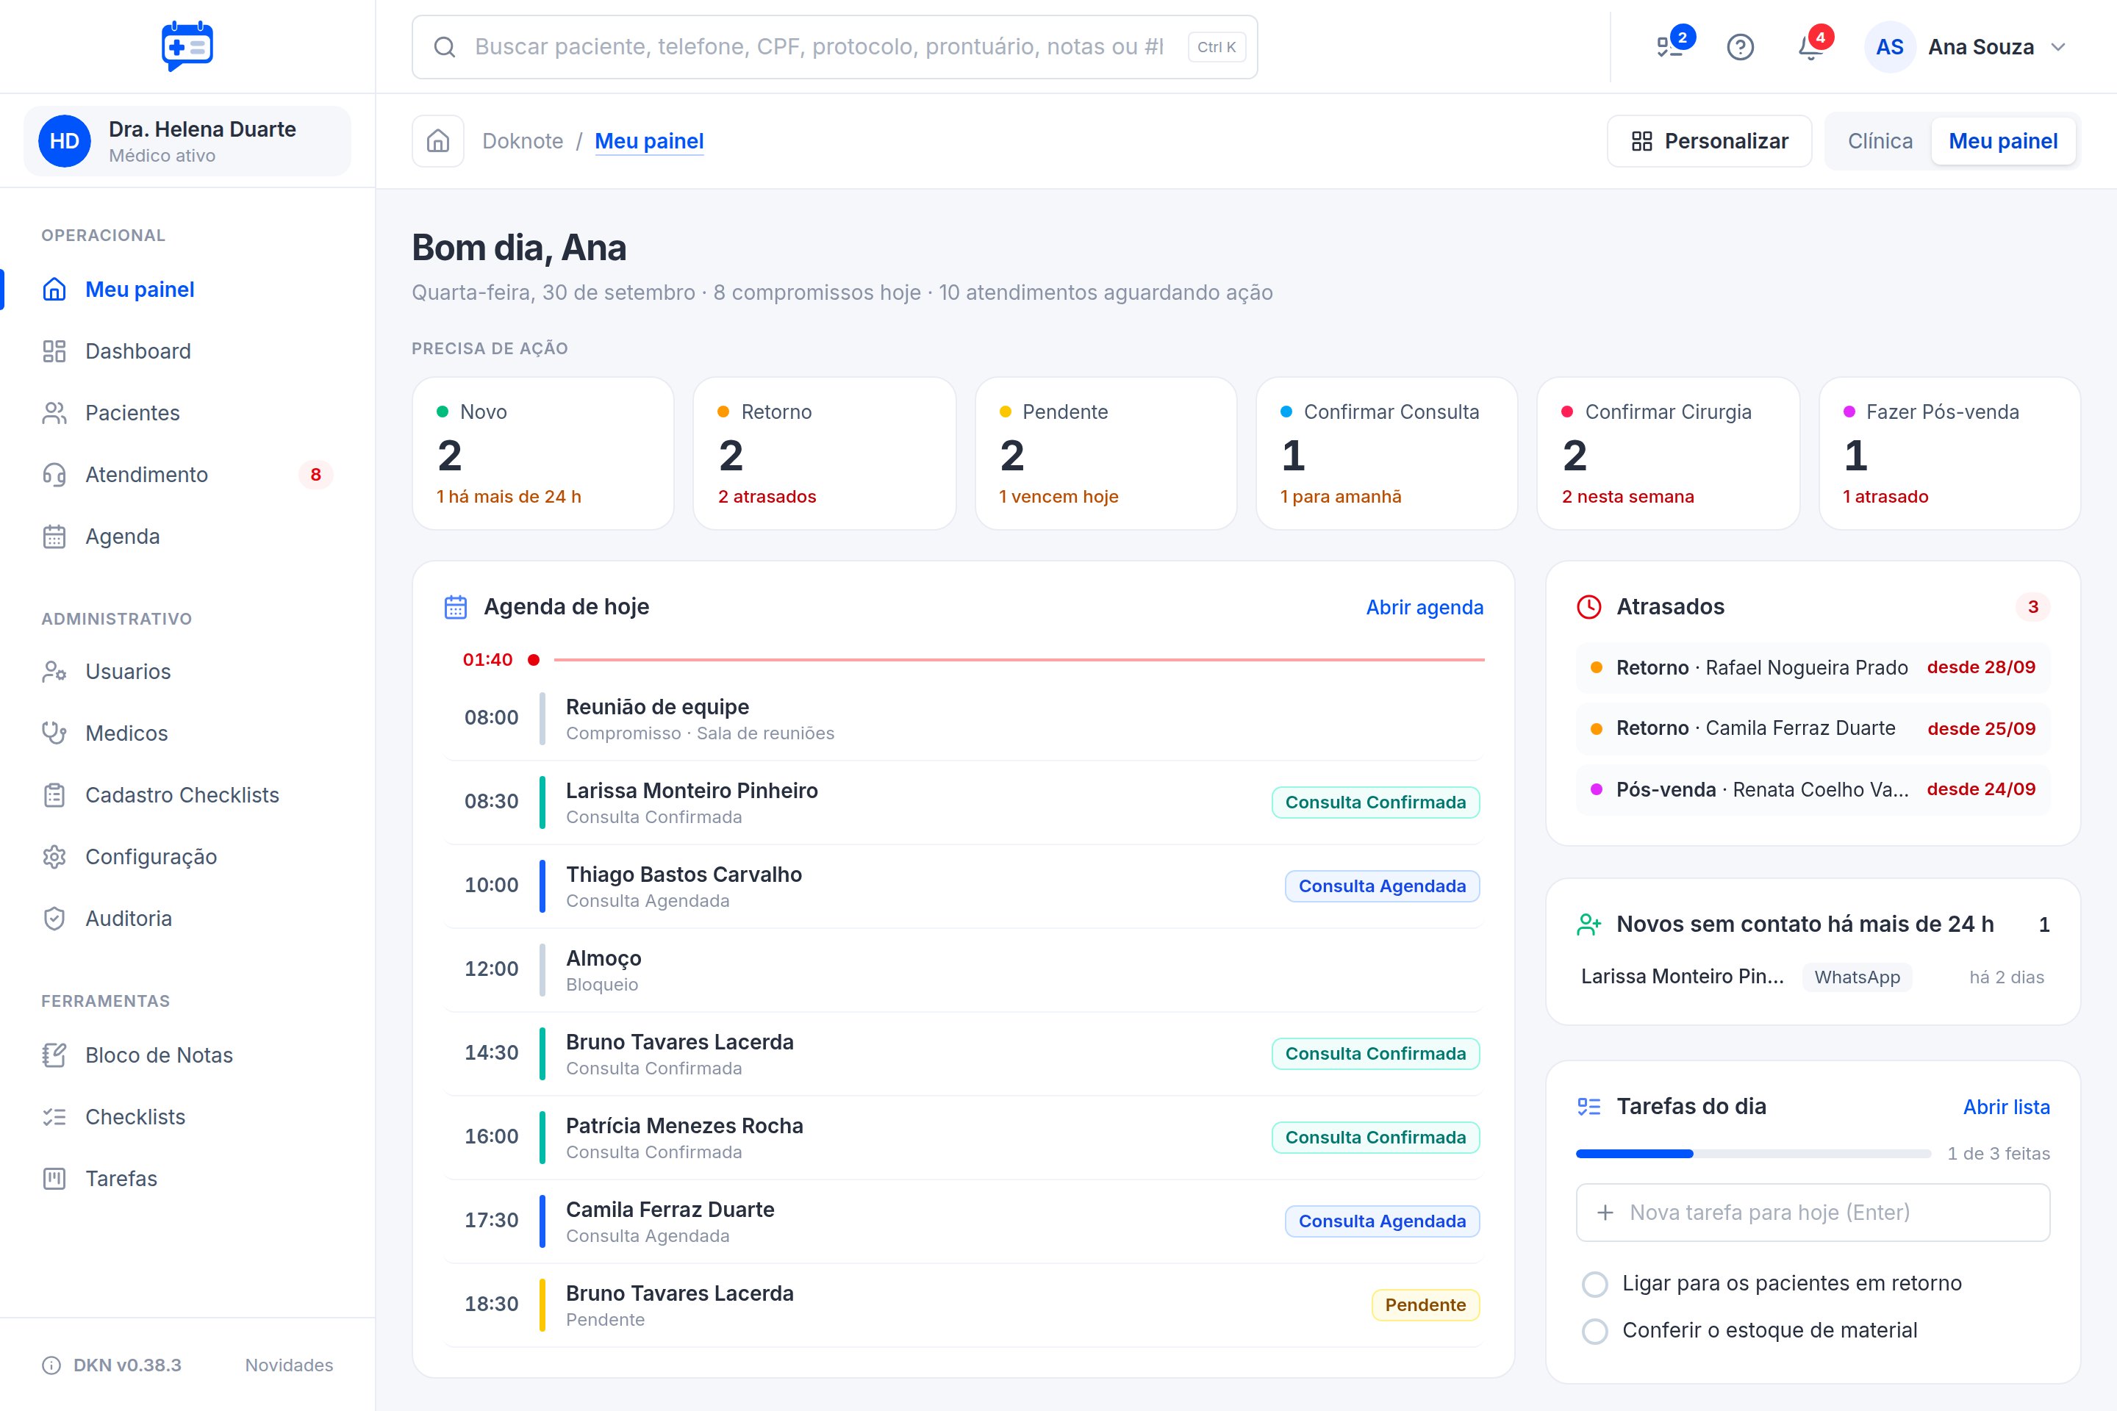
Task: Check 'Conferir o estoque de material' task
Action: click(1595, 1331)
